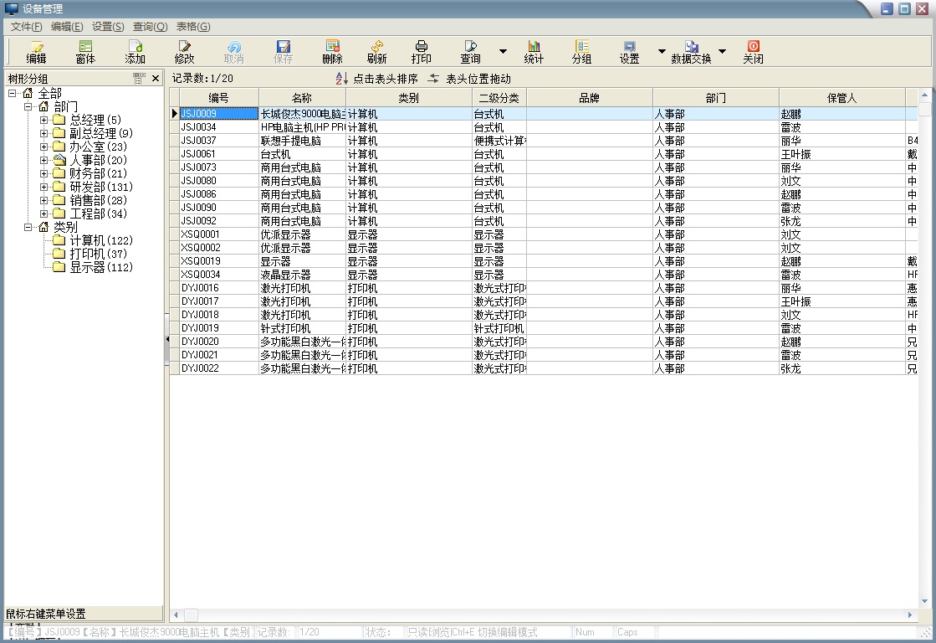Click the 设置 settings toolbar icon
The height and width of the screenshot is (643, 936).
click(629, 52)
